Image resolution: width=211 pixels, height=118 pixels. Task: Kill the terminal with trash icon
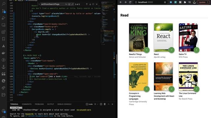[105, 104]
